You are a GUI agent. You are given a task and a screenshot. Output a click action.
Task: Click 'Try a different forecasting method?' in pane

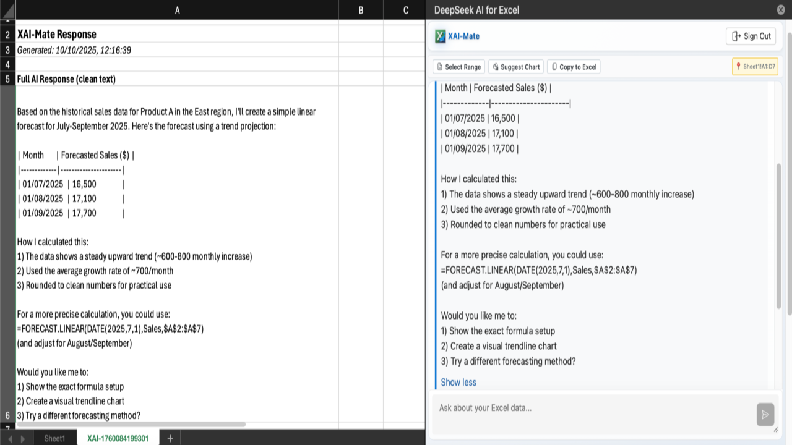(509, 361)
